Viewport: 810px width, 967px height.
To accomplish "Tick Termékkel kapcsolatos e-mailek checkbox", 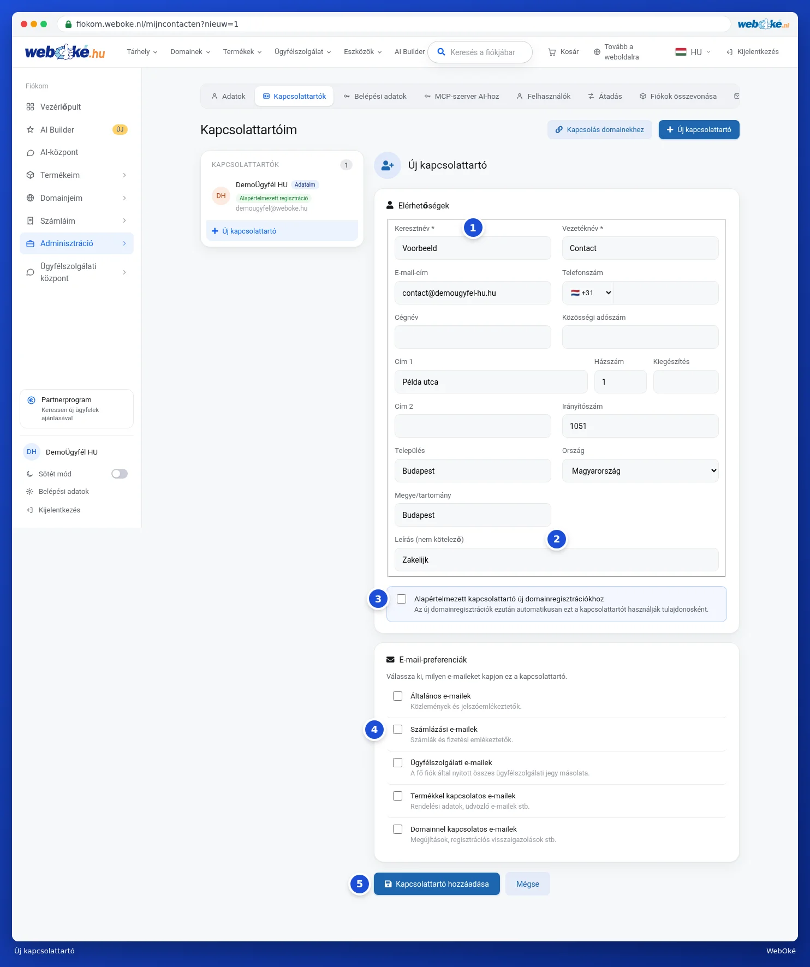I will pos(398,796).
